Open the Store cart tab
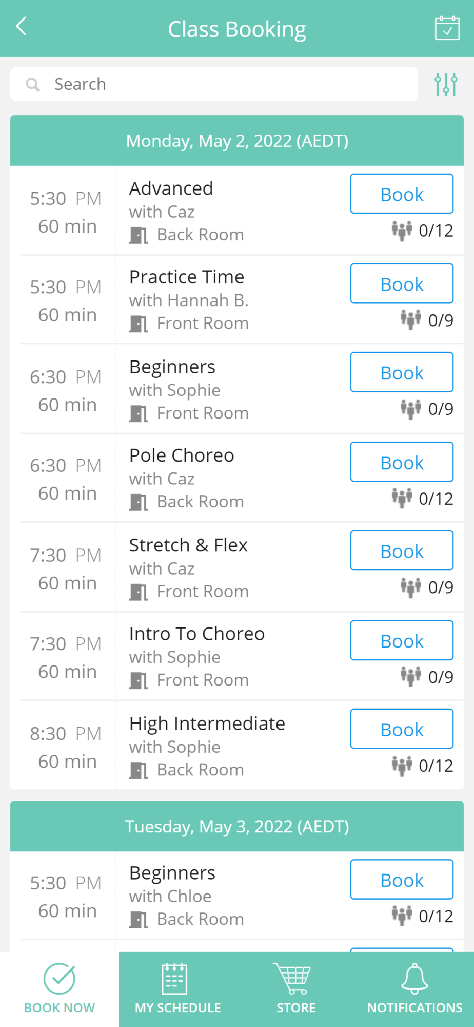The width and height of the screenshot is (474, 1027). coord(296,989)
